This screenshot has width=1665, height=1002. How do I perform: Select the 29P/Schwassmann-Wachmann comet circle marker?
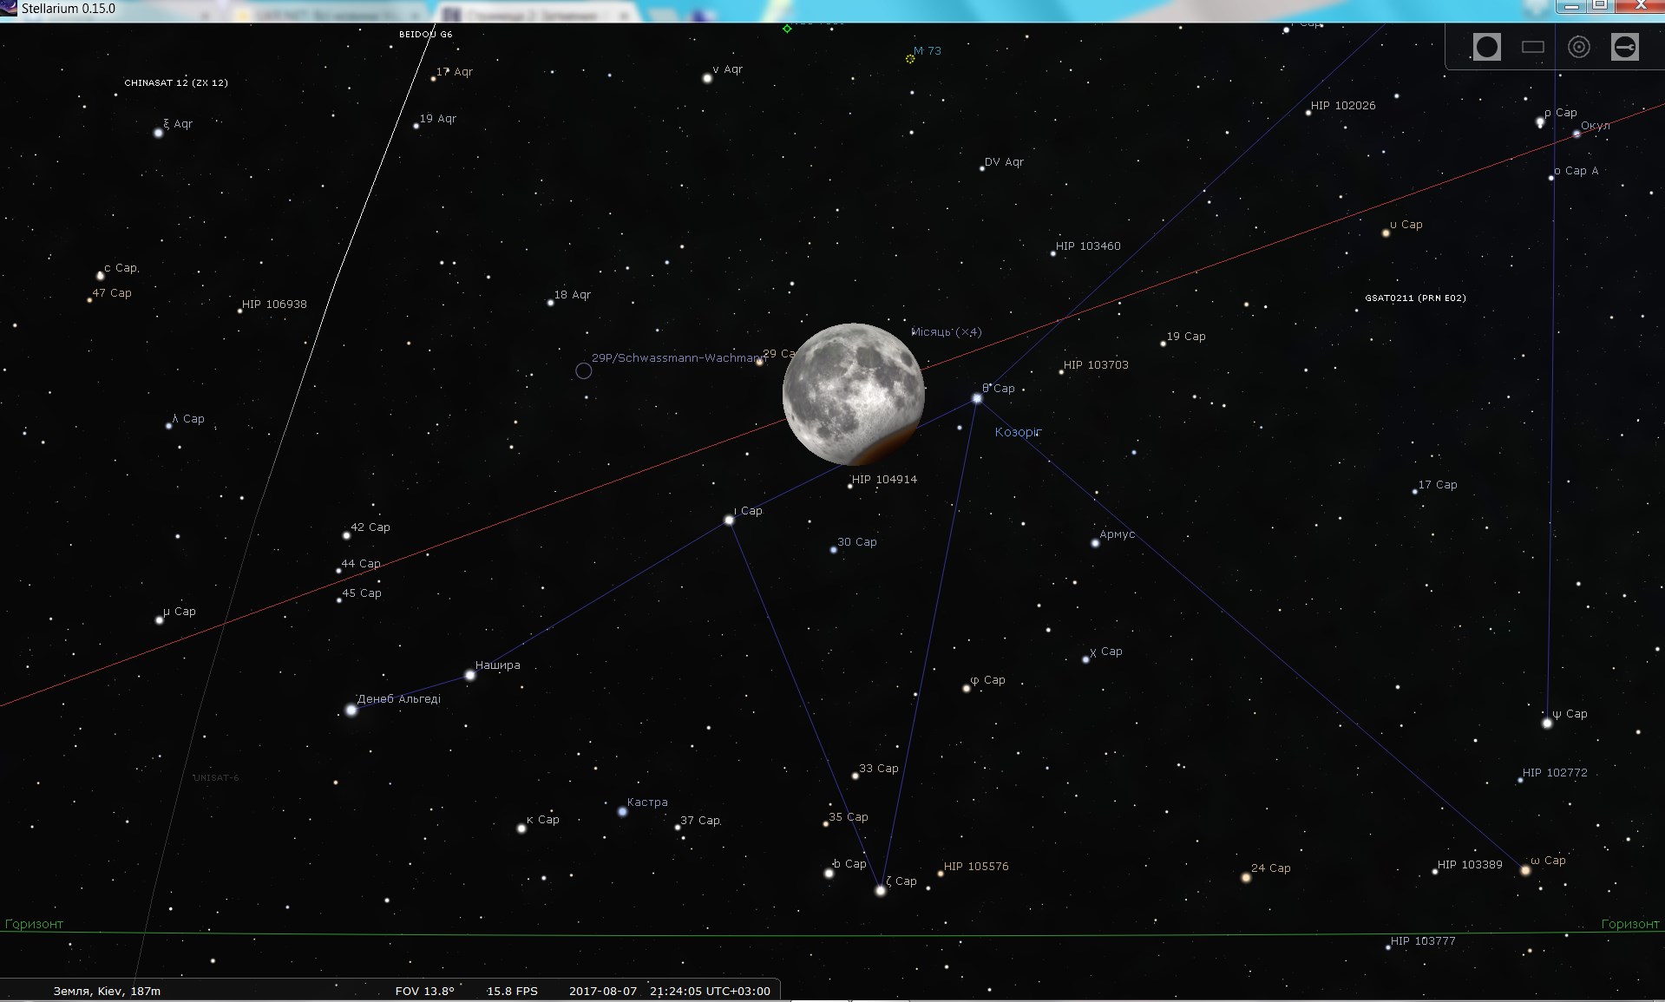click(584, 371)
